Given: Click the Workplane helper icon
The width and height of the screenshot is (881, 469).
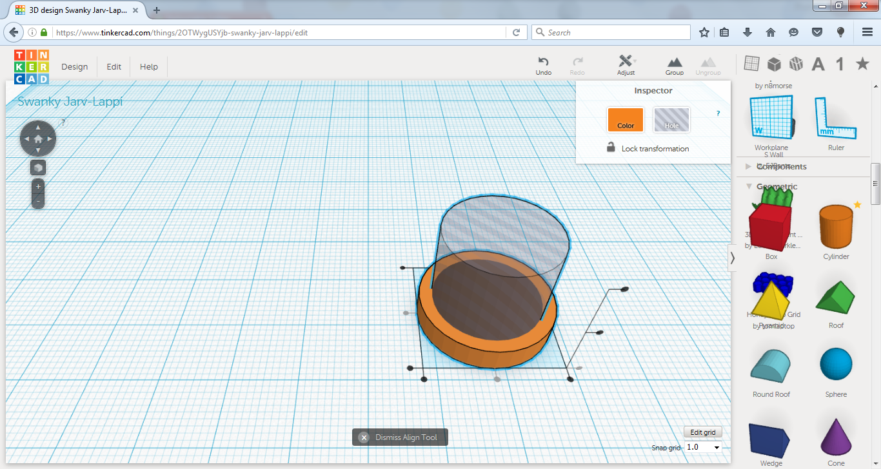Looking at the screenshot, I should (x=771, y=117).
